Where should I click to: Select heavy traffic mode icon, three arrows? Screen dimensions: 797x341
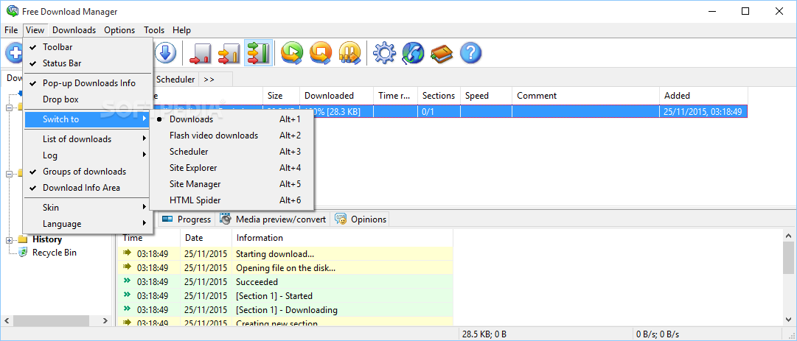coord(258,53)
